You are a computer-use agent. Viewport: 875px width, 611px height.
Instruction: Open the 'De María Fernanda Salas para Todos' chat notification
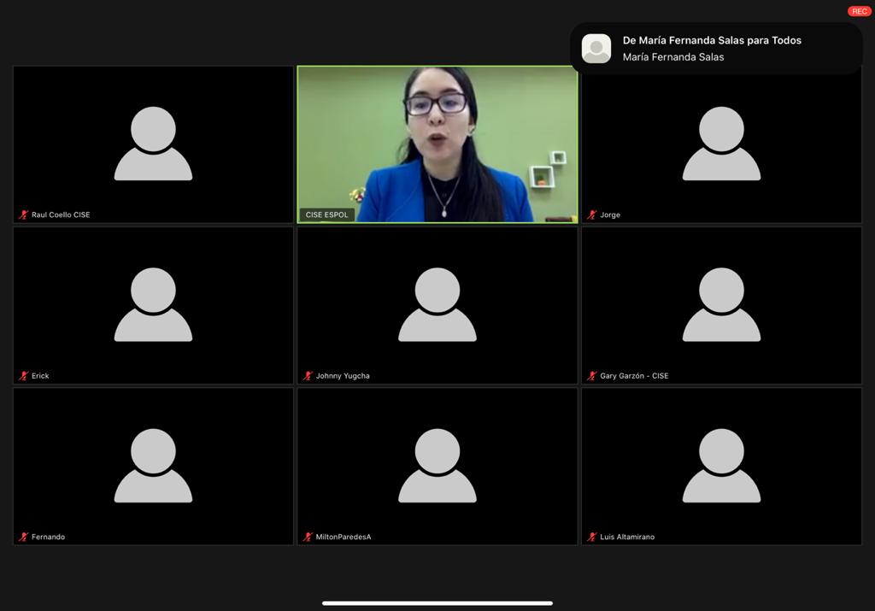[x=717, y=49]
